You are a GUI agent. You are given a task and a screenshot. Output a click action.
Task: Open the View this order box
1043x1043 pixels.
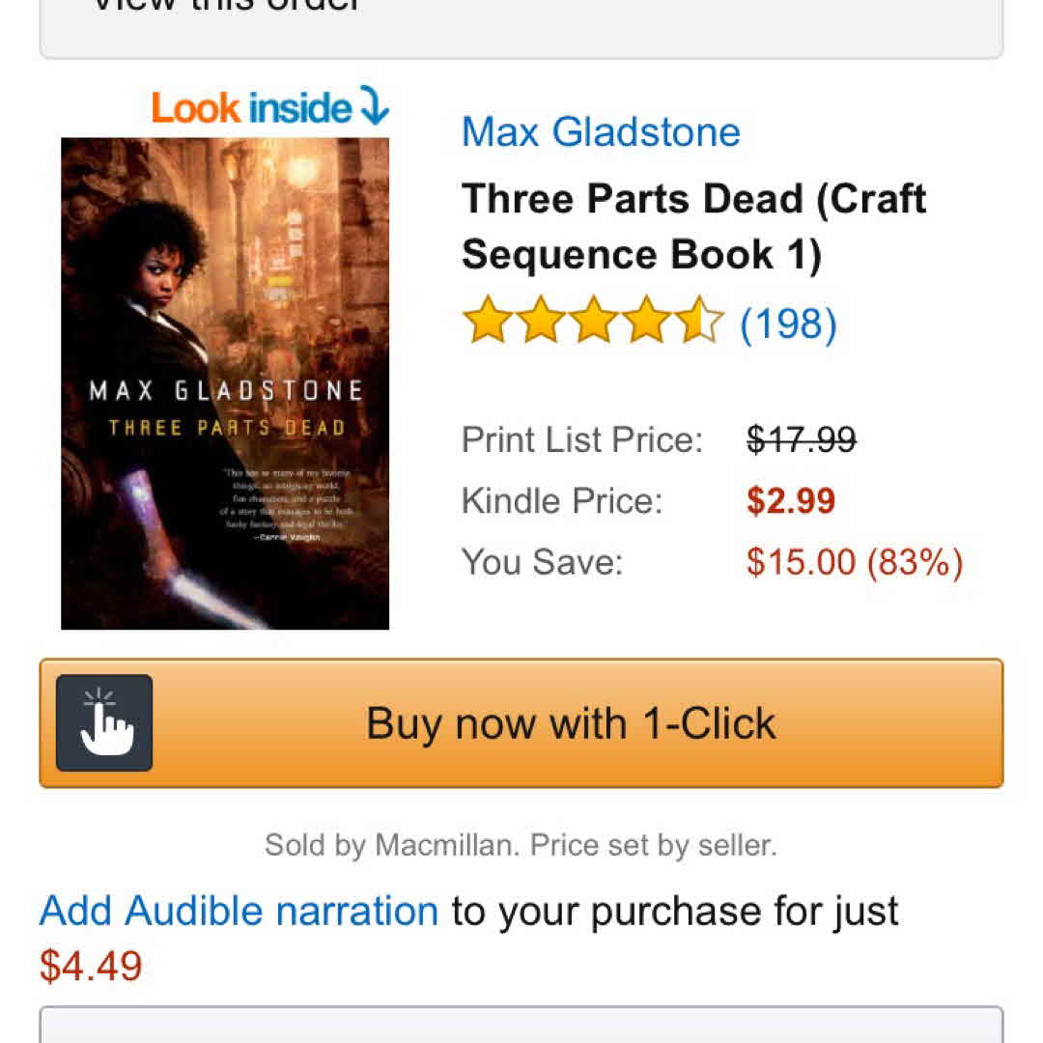[x=521, y=24]
